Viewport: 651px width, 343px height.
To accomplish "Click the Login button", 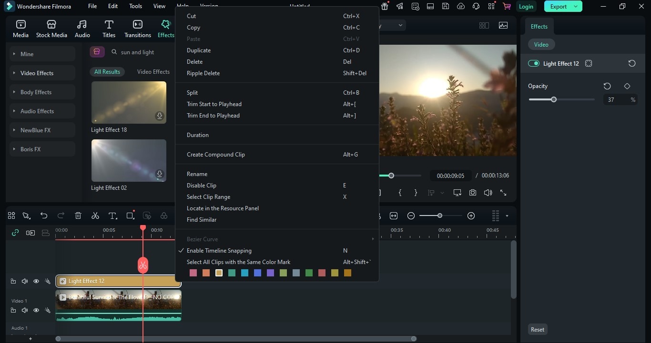I will (526, 6).
